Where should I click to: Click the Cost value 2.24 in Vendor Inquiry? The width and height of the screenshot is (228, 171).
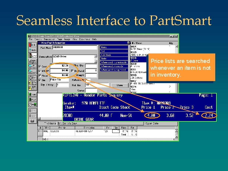(209, 115)
